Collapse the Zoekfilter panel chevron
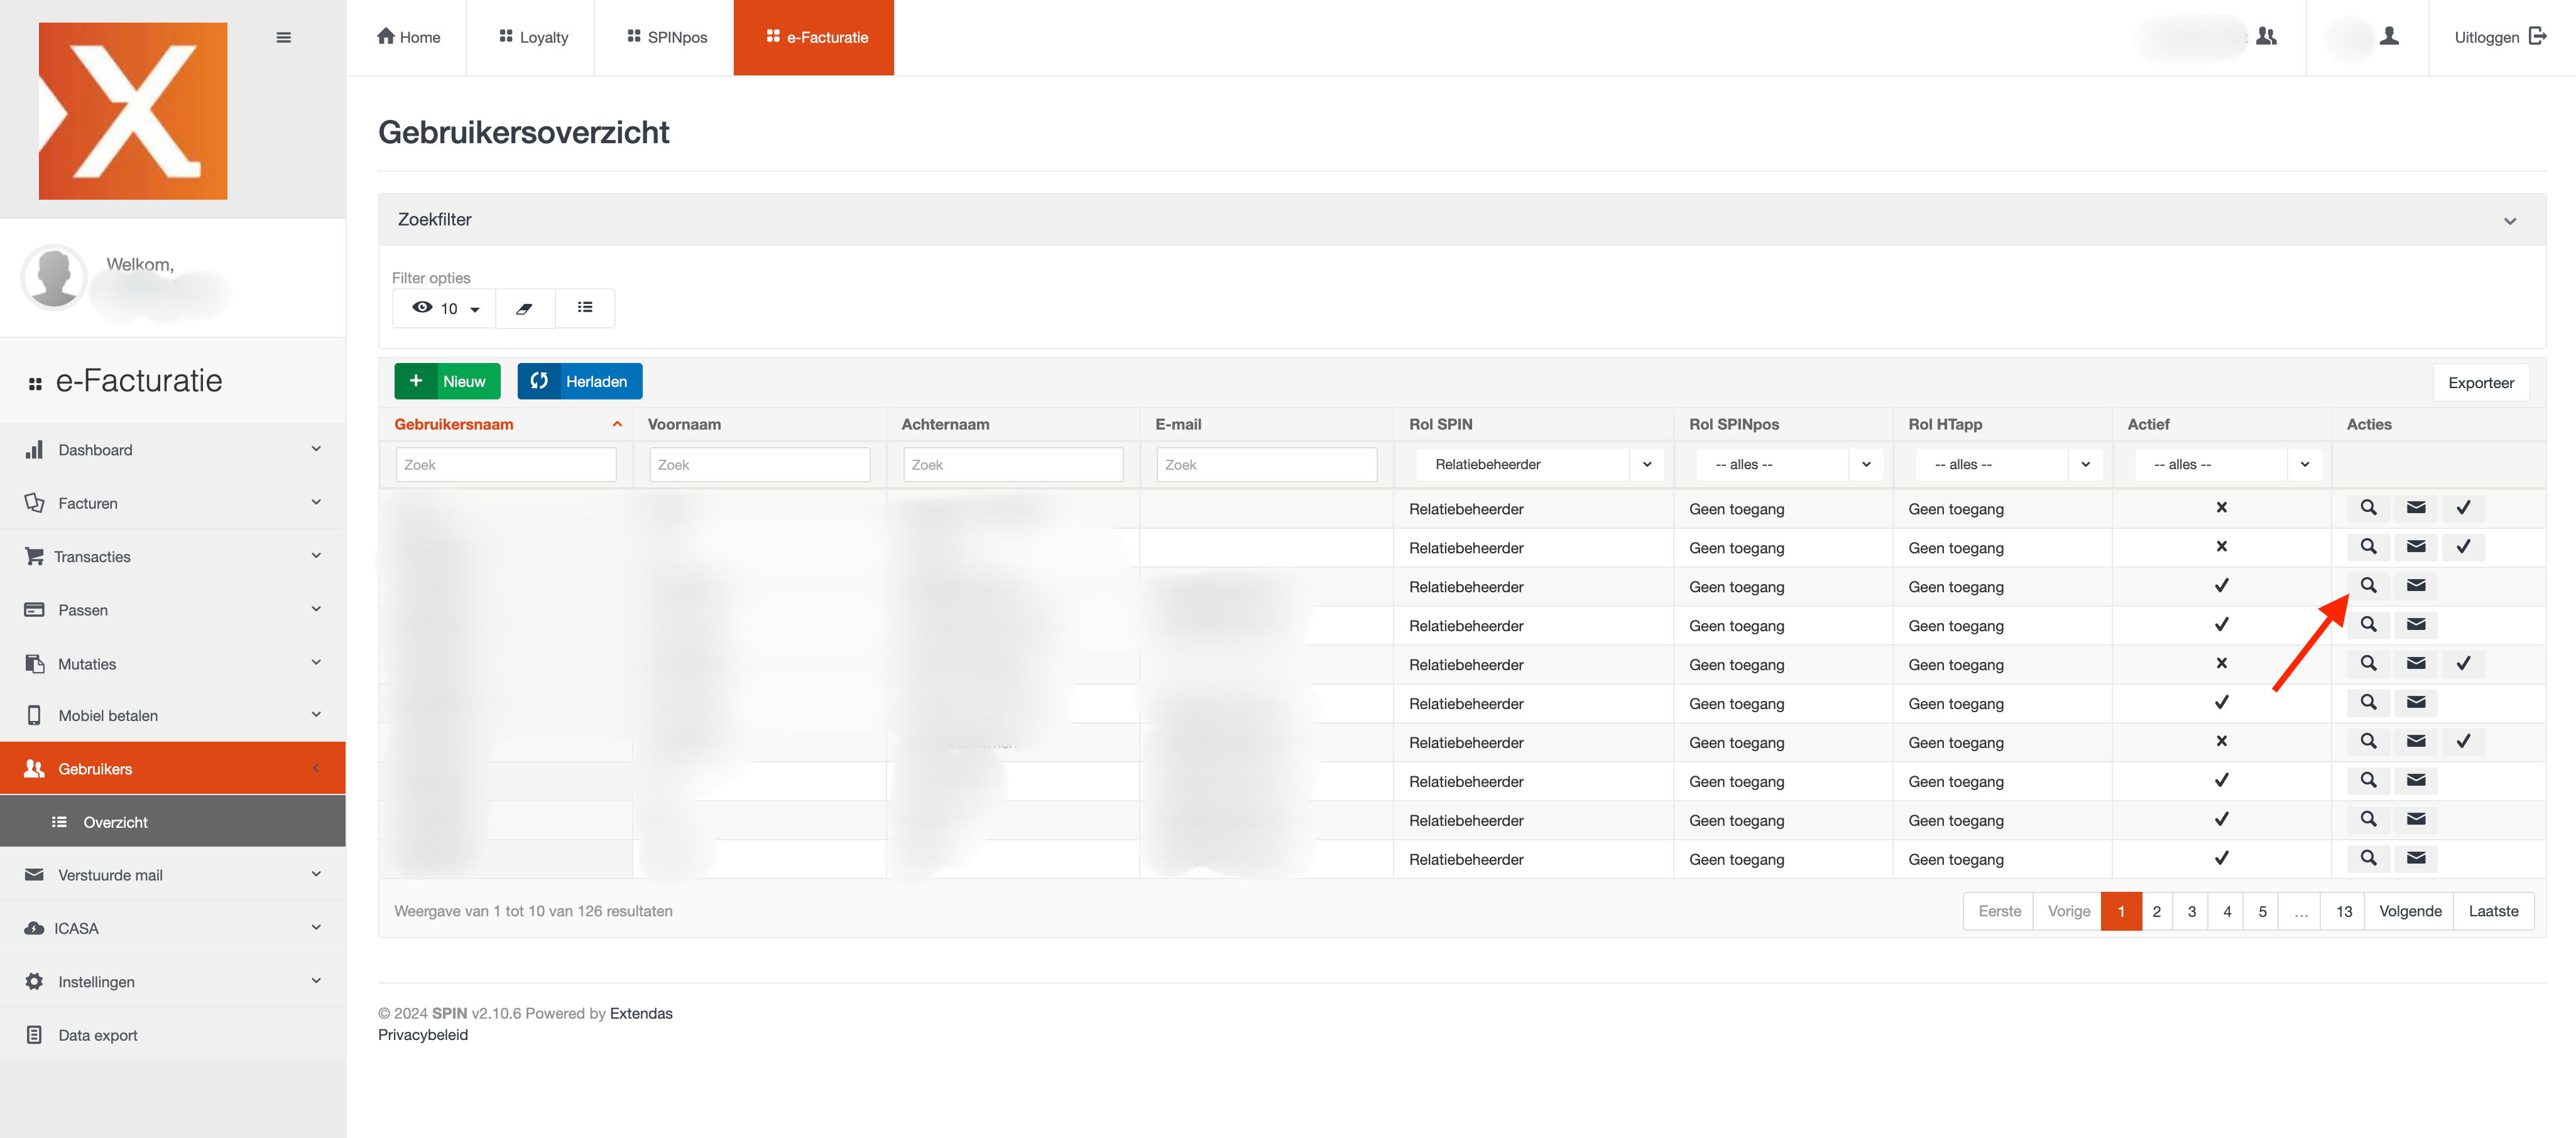Screen dimensions: 2576x1138 click(2509, 221)
